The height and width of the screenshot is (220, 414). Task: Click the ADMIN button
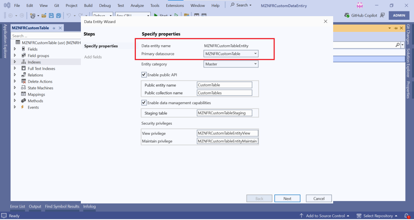pyautogui.click(x=399, y=15)
